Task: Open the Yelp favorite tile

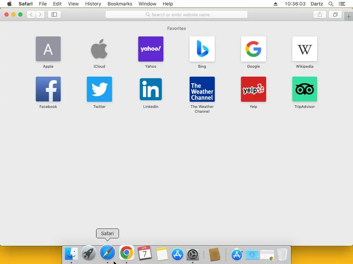Action: 253,89
